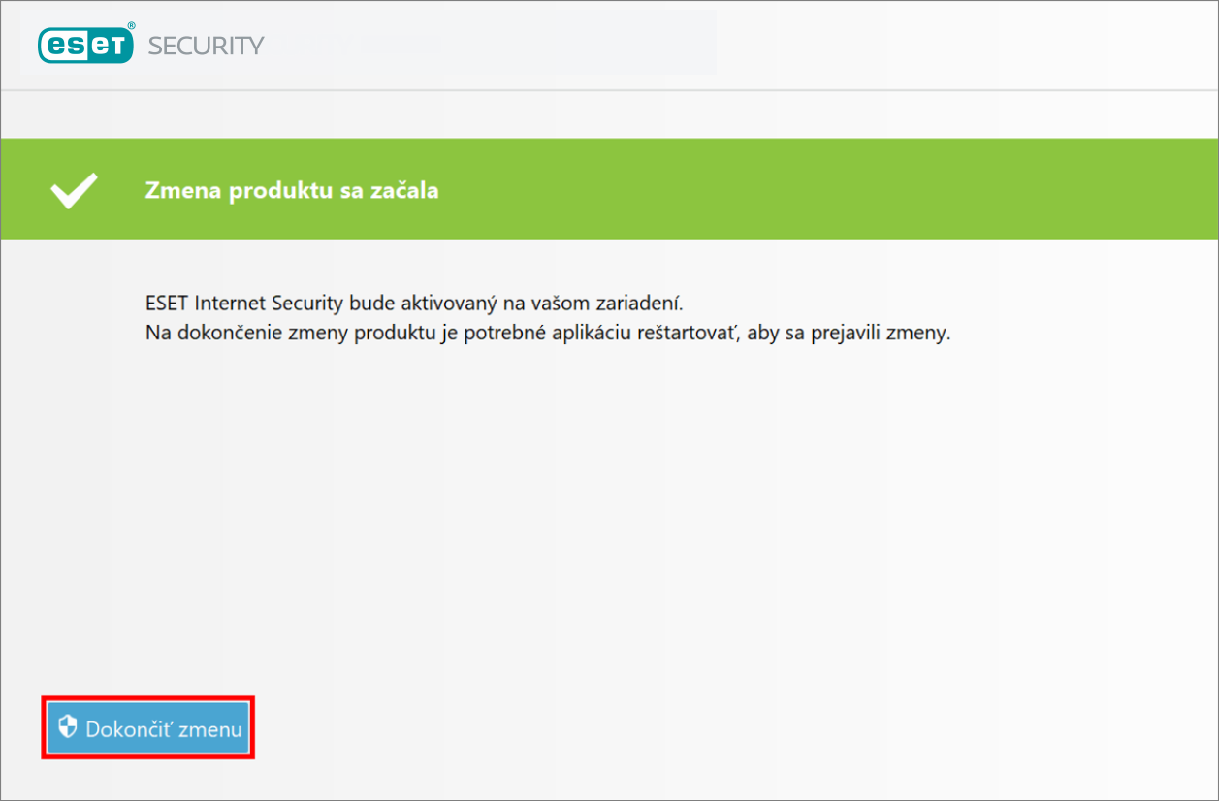The image size is (1219, 801).
Task: Click the restart-required message line
Action: pyautogui.click(x=547, y=333)
